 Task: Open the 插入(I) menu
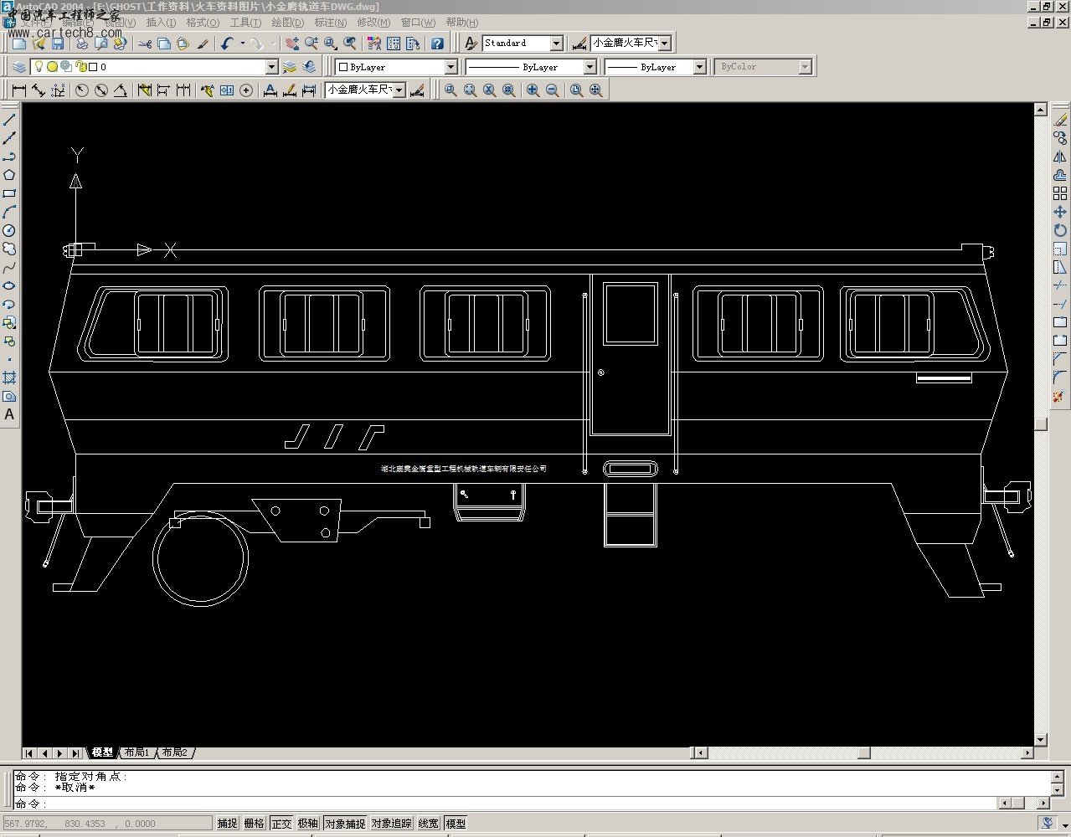[x=161, y=23]
